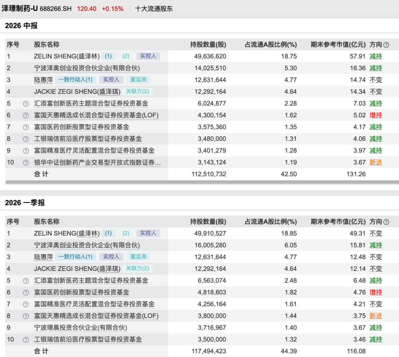Open 陆惠萍 shareholder link in 2026 中报
The width and height of the screenshot is (399, 357).
point(44,80)
